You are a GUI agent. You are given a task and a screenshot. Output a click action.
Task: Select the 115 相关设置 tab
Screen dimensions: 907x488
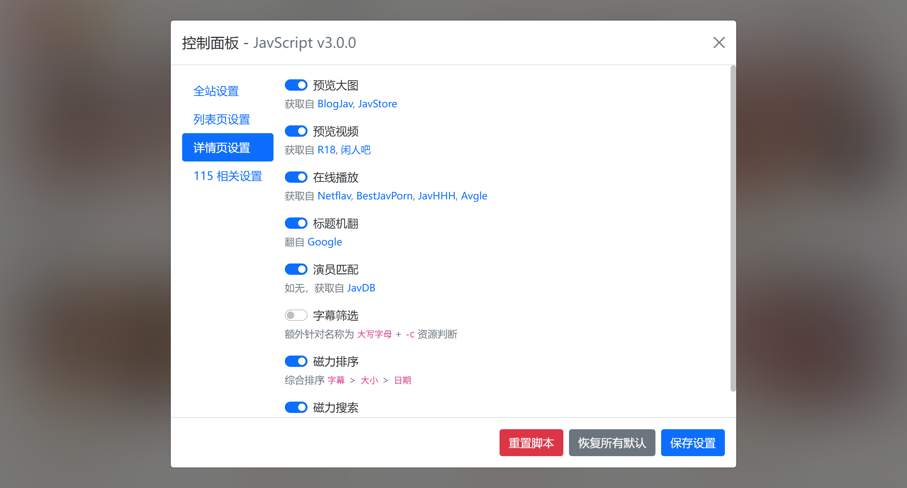tap(228, 176)
